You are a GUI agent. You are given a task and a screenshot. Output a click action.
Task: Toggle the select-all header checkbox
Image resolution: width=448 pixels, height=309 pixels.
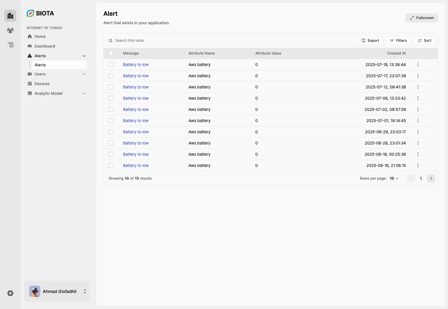point(111,53)
